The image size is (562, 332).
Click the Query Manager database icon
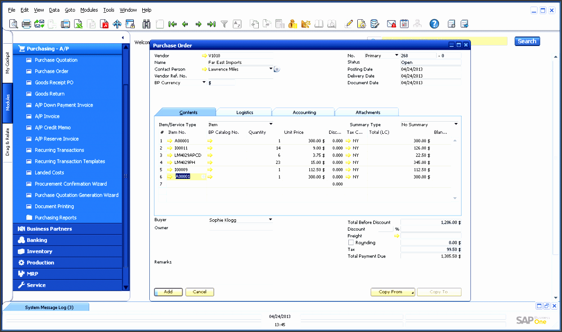point(375,24)
